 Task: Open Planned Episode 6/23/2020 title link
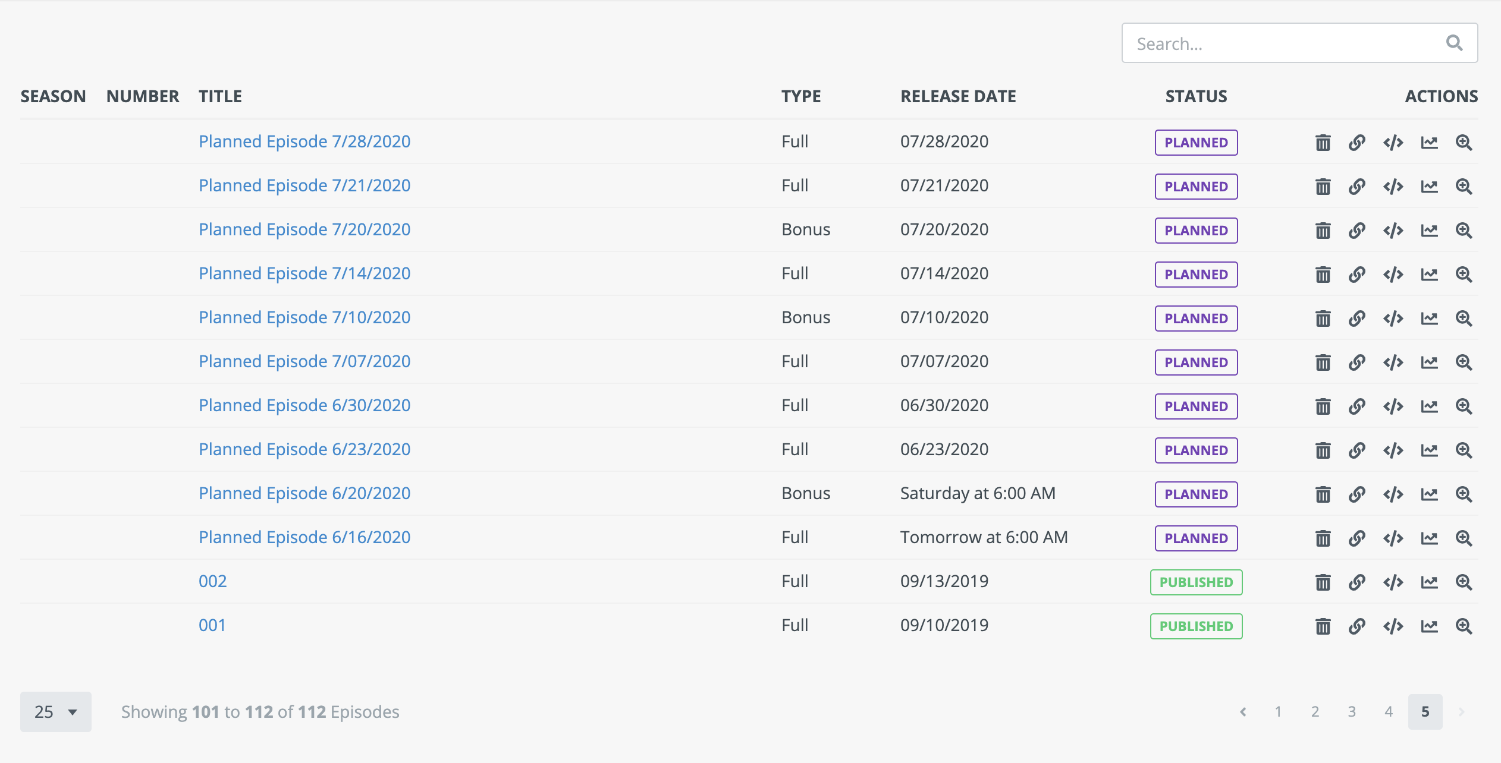(x=304, y=449)
